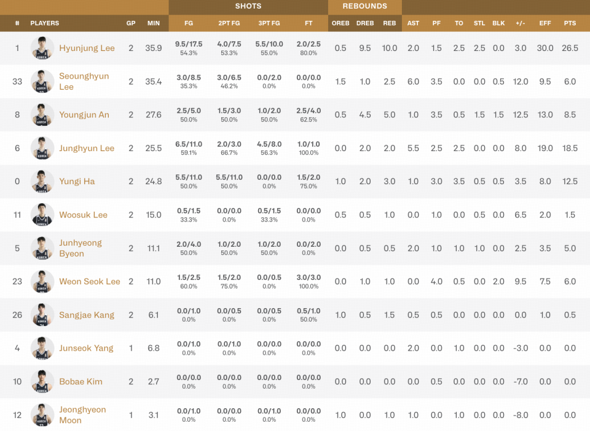Viewport: 590px width, 431px height.
Task: Sort by the +/- column header
Action: coord(521,23)
